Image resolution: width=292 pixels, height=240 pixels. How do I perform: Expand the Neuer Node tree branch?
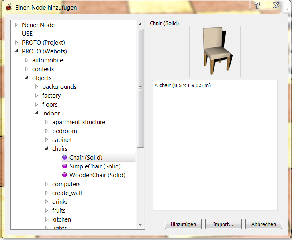(16, 25)
